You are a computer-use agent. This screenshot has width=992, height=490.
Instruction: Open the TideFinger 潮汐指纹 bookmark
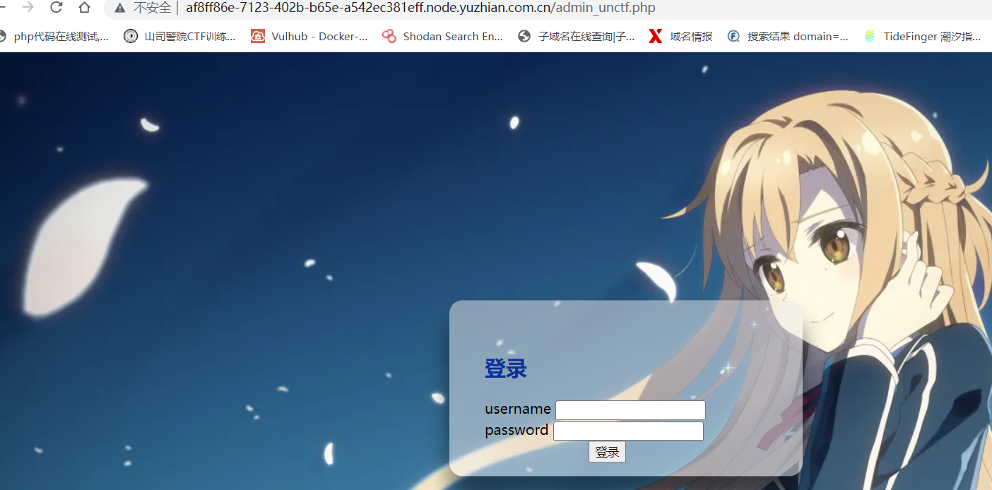coord(923,36)
